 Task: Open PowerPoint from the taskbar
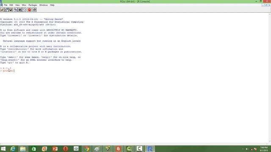(x=55, y=149)
